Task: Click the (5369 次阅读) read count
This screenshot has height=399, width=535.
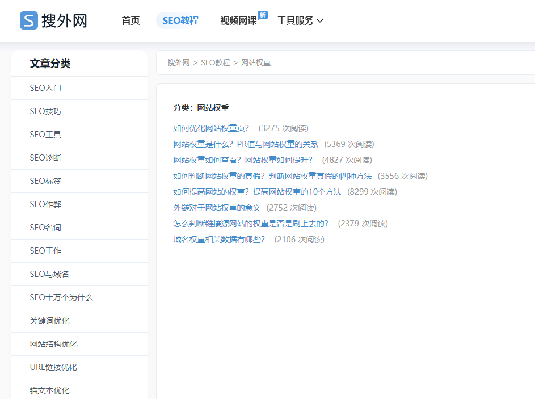Action: pyautogui.click(x=349, y=144)
